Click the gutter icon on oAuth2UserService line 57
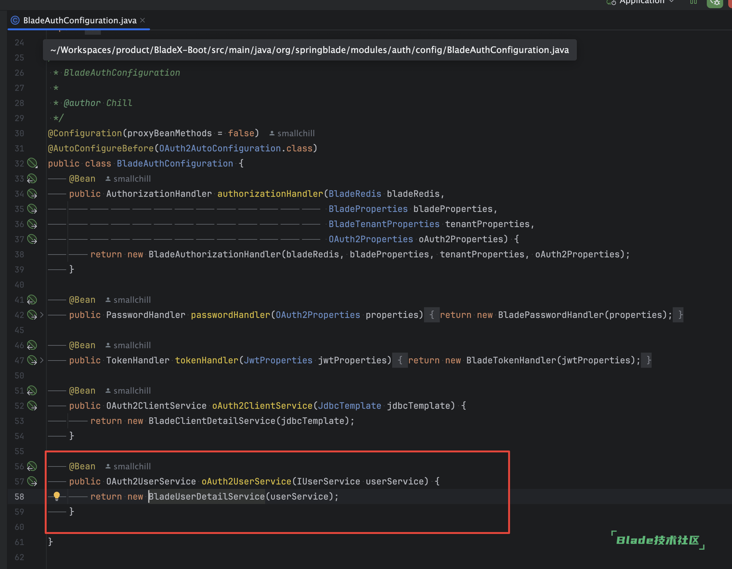Image resolution: width=732 pixels, height=569 pixels. click(32, 482)
